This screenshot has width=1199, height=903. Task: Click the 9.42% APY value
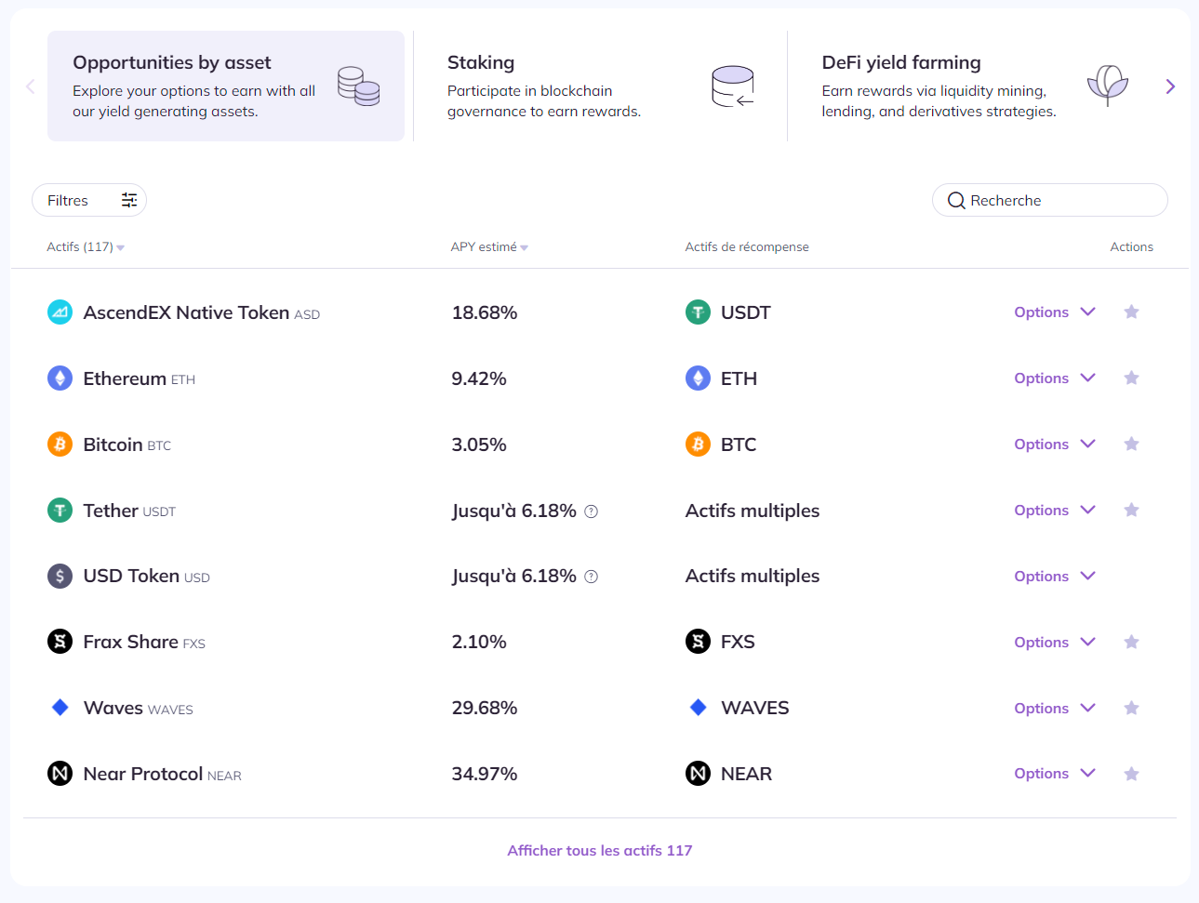click(479, 378)
